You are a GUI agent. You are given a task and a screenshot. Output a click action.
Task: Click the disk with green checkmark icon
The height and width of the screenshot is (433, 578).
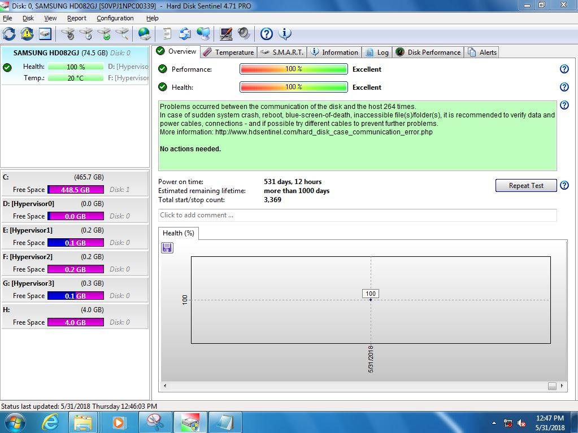point(104,34)
